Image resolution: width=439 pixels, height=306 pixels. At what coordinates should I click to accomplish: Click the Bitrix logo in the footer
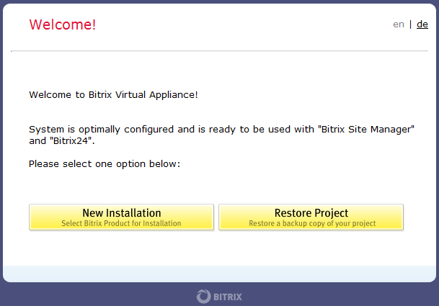tap(219, 297)
